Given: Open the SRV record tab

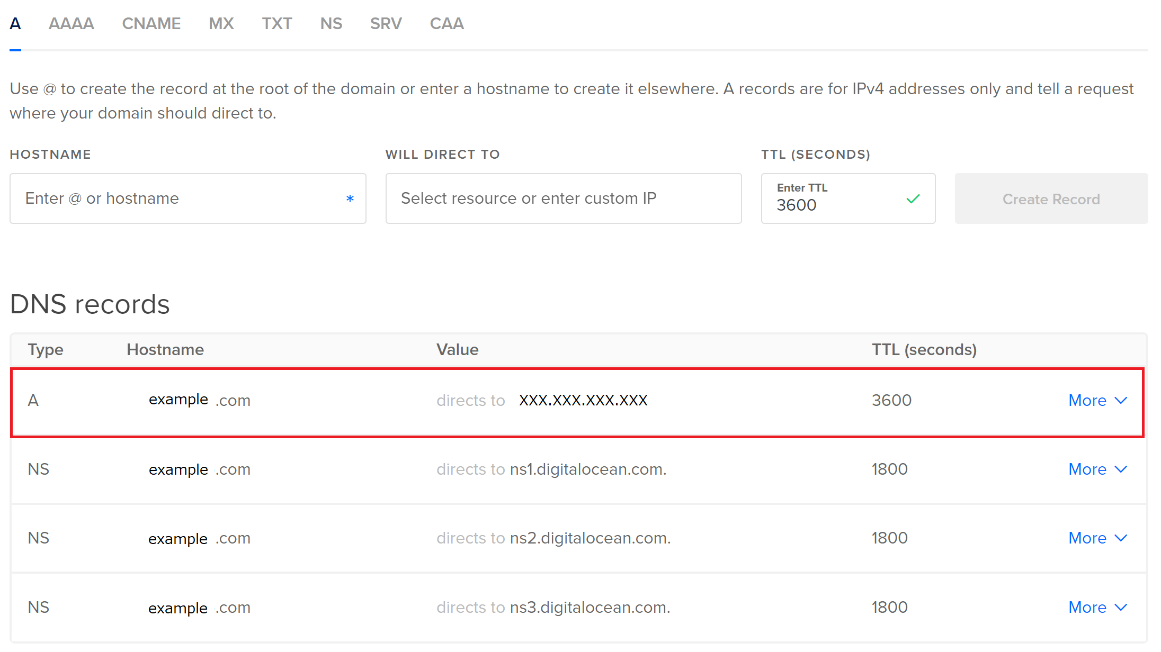Looking at the screenshot, I should [386, 24].
